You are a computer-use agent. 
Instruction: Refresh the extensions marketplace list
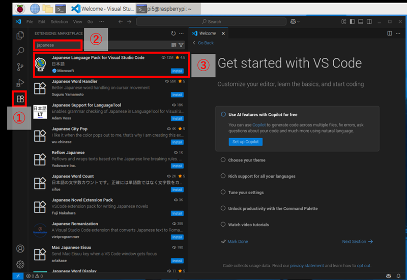tap(173, 34)
